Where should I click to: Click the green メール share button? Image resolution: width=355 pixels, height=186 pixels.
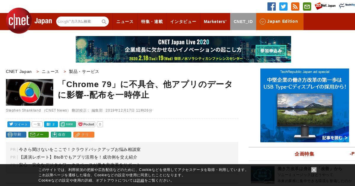(x=38, y=135)
